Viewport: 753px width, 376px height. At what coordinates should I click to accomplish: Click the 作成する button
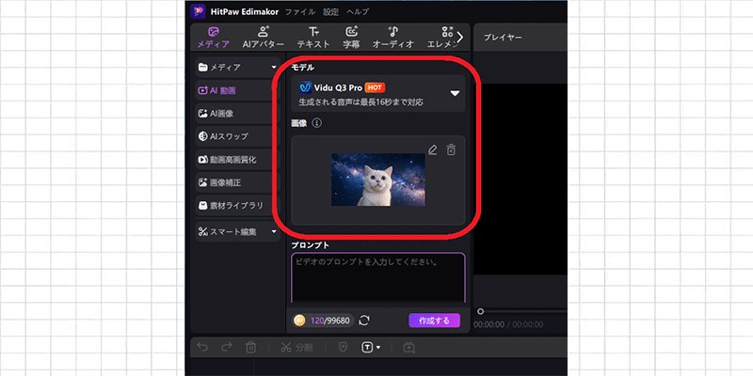pos(434,321)
